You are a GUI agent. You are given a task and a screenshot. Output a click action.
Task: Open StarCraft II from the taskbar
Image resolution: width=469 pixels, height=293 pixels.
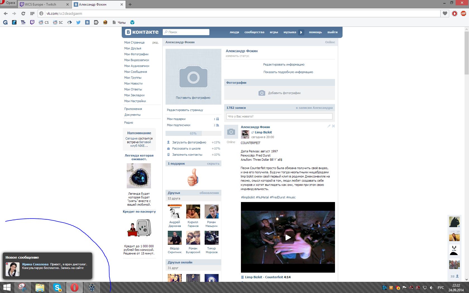pyautogui.click(x=92, y=287)
